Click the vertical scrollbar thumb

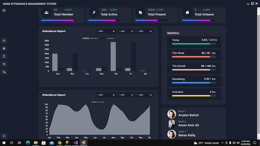(x=258, y=75)
